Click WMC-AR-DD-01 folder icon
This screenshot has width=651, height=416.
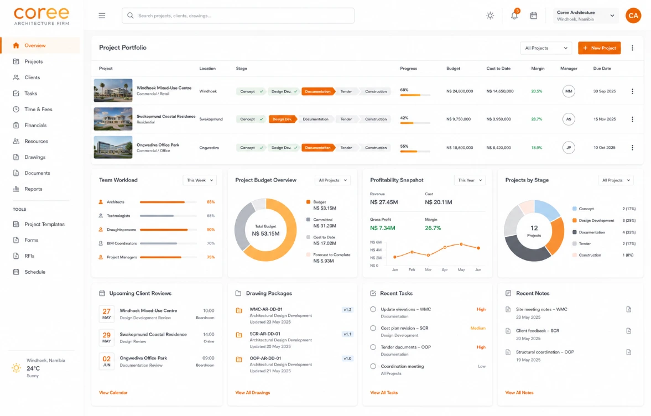pos(239,310)
